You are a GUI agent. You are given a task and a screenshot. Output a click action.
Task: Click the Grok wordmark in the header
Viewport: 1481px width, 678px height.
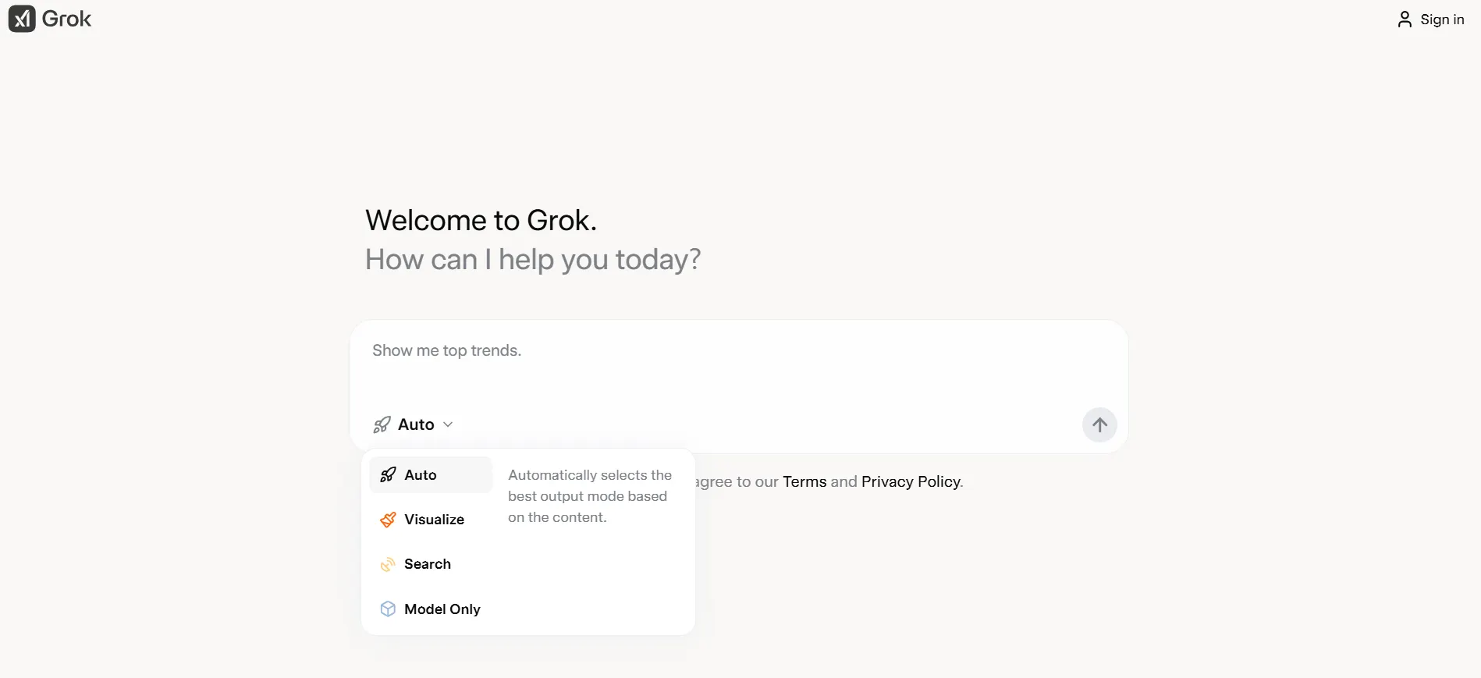point(66,19)
